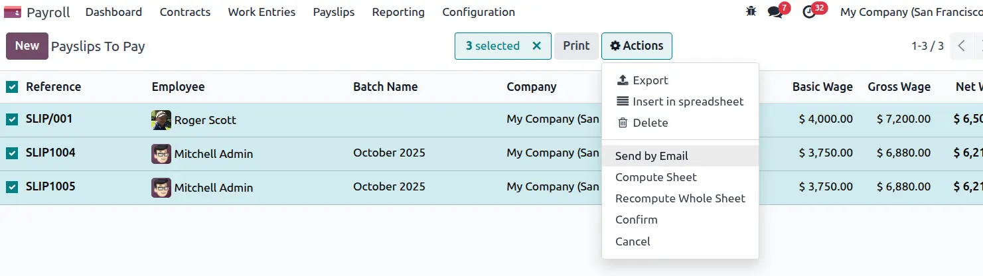Select Send by Email action
The image size is (983, 276).
(x=651, y=156)
